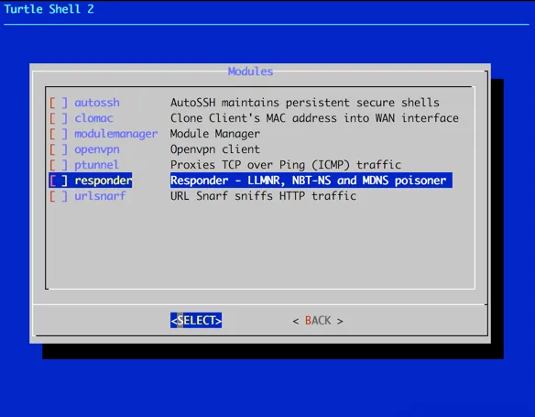The height and width of the screenshot is (417, 535).
Task: Select the clomac module entry
Action: coord(93,118)
